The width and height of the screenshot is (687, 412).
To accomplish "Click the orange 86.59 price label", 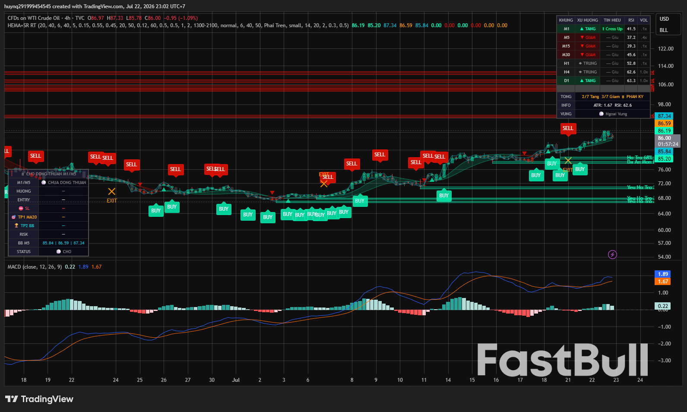I will pos(664,124).
